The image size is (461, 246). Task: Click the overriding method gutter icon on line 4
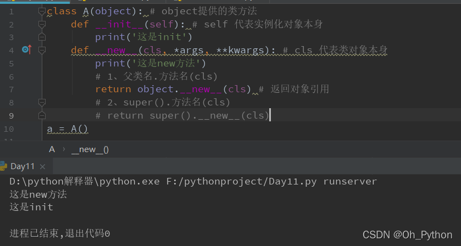pyautogui.click(x=26, y=49)
